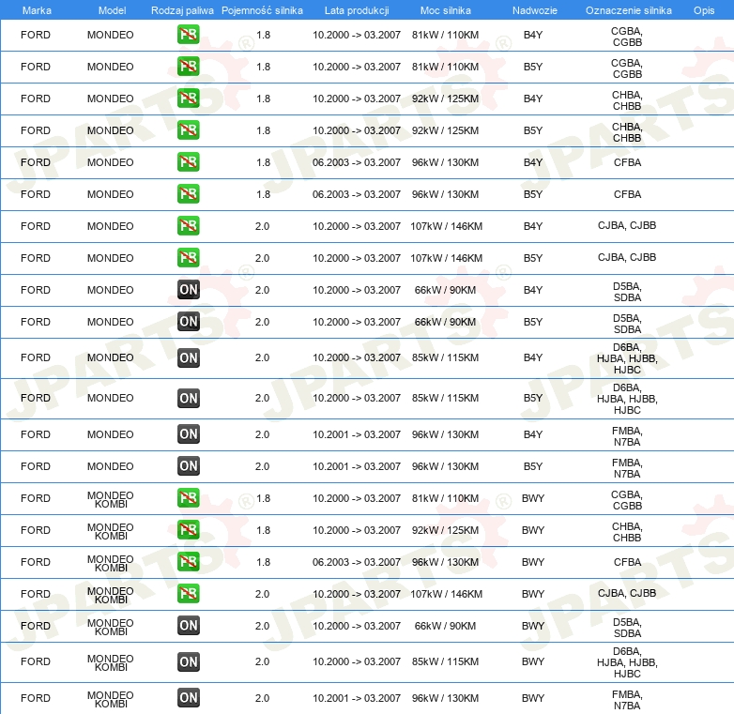Click petrol icon in Mondeo B4Y 92kW row
734x714 pixels.
188,99
